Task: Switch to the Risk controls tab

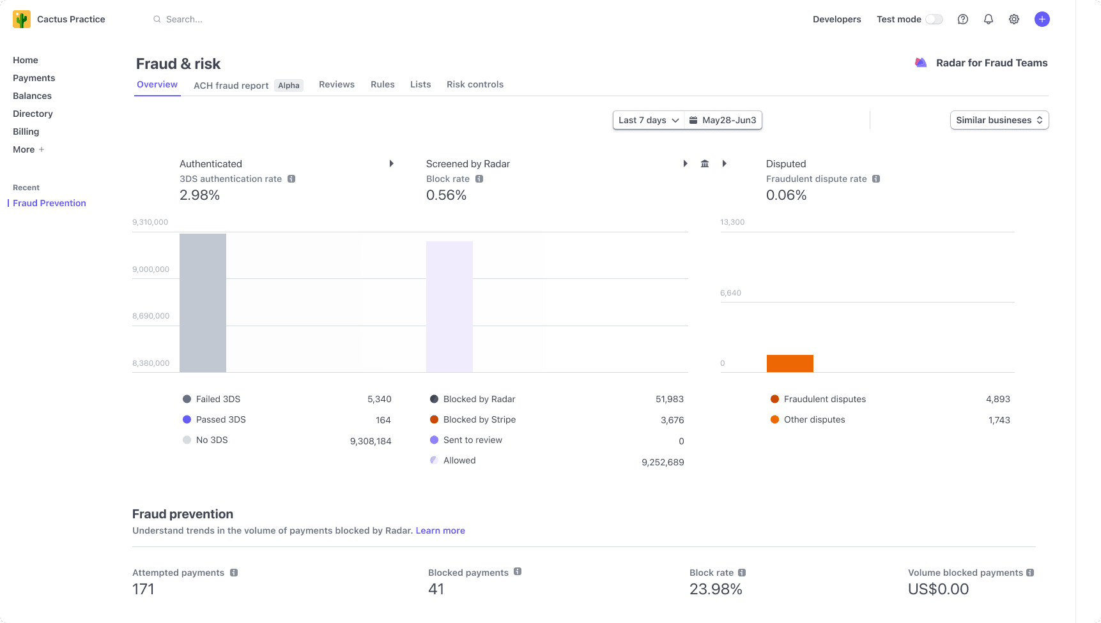Action: (x=475, y=84)
